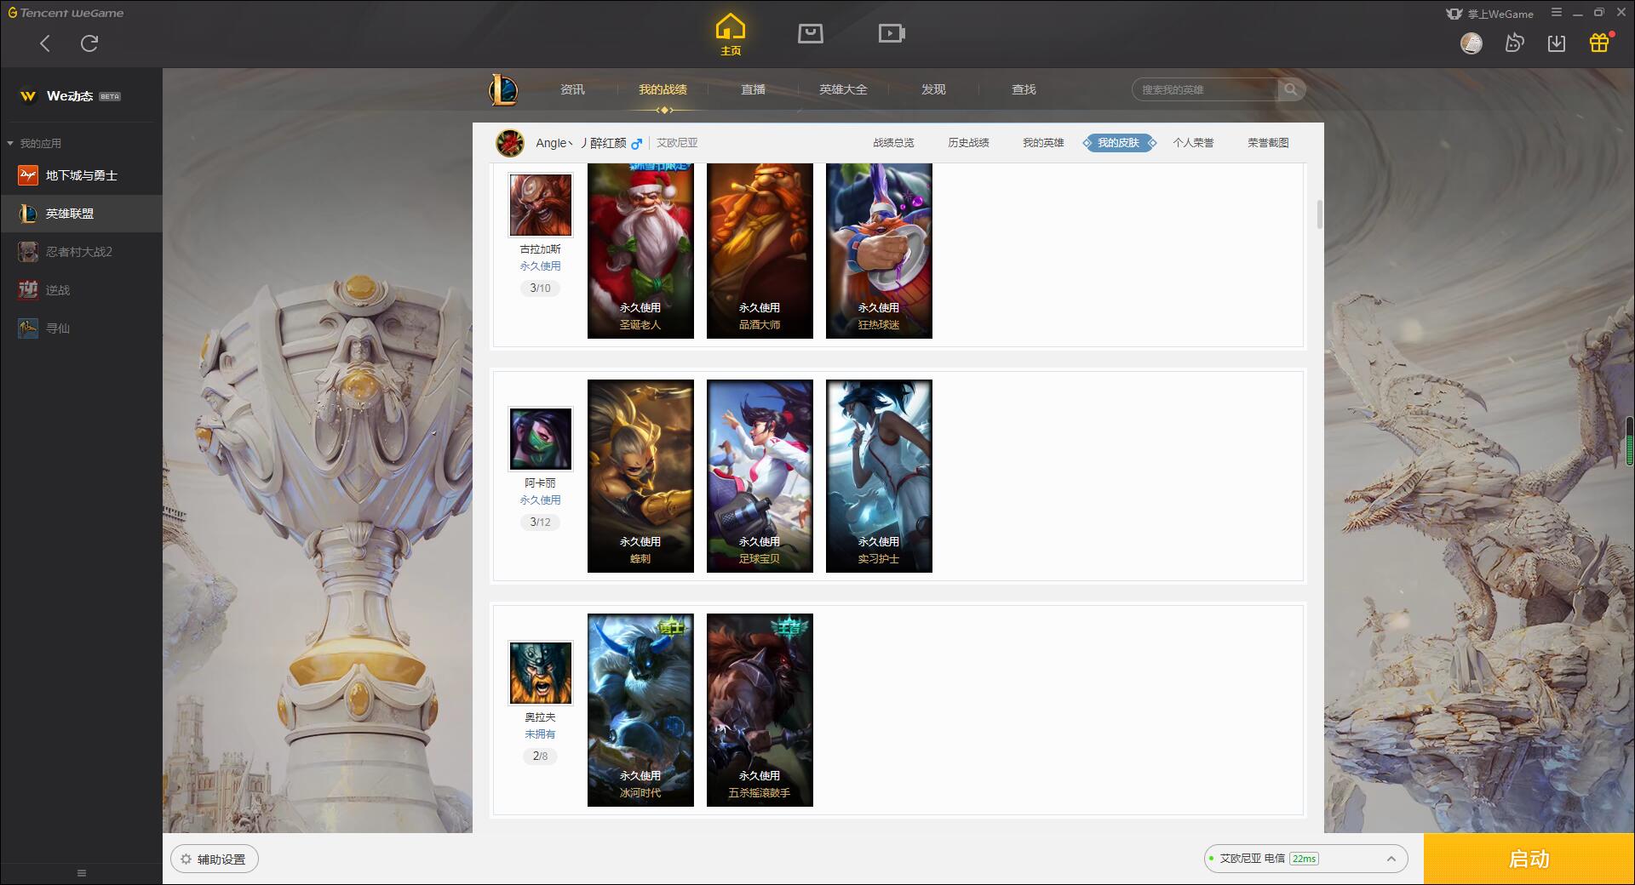Open the 我的战绩 tab

coord(663,89)
